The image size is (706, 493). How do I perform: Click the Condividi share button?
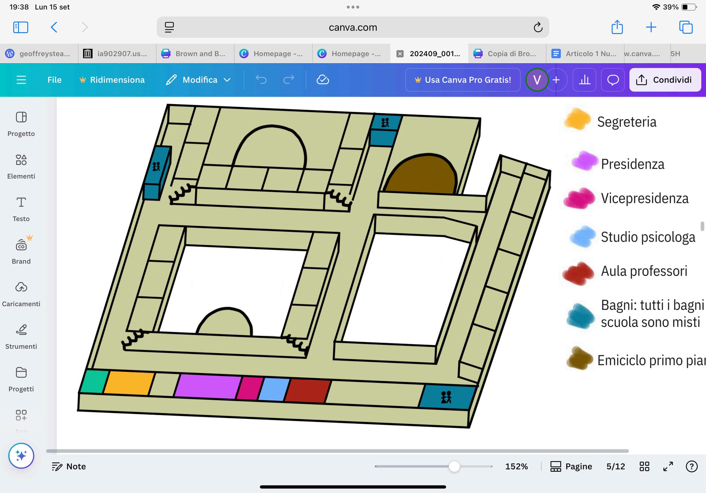click(665, 80)
